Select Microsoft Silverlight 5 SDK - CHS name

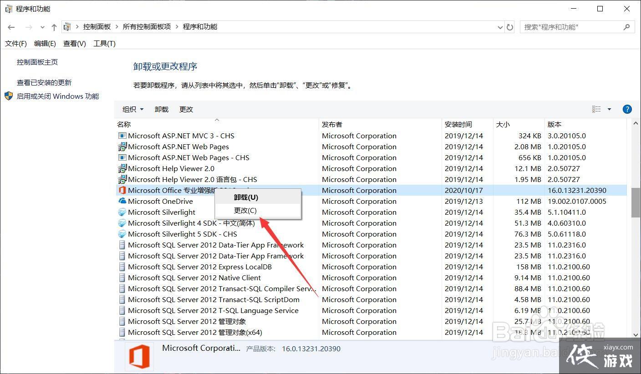pos(183,234)
